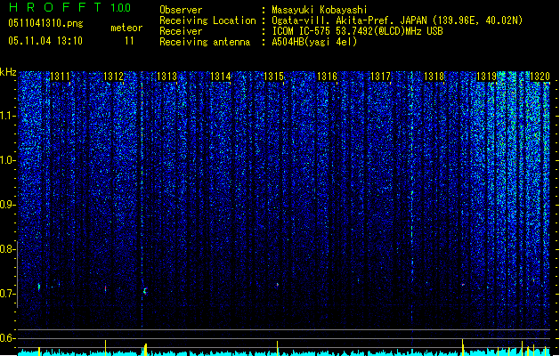The width and height of the screenshot is (560, 356).
Task: Click the Receiving antenna label
Action: (205, 42)
